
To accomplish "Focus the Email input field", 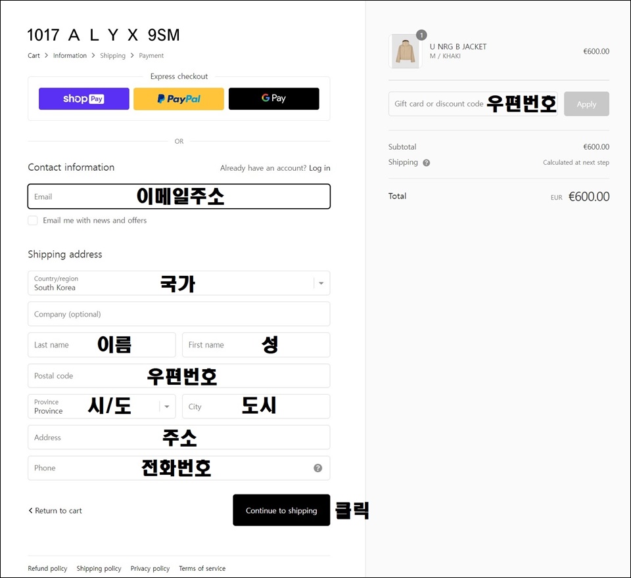I will click(x=179, y=196).
